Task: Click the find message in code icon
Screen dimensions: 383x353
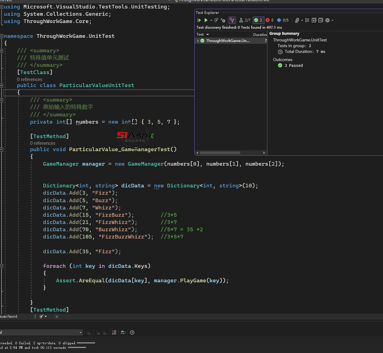Action: (89, 332)
